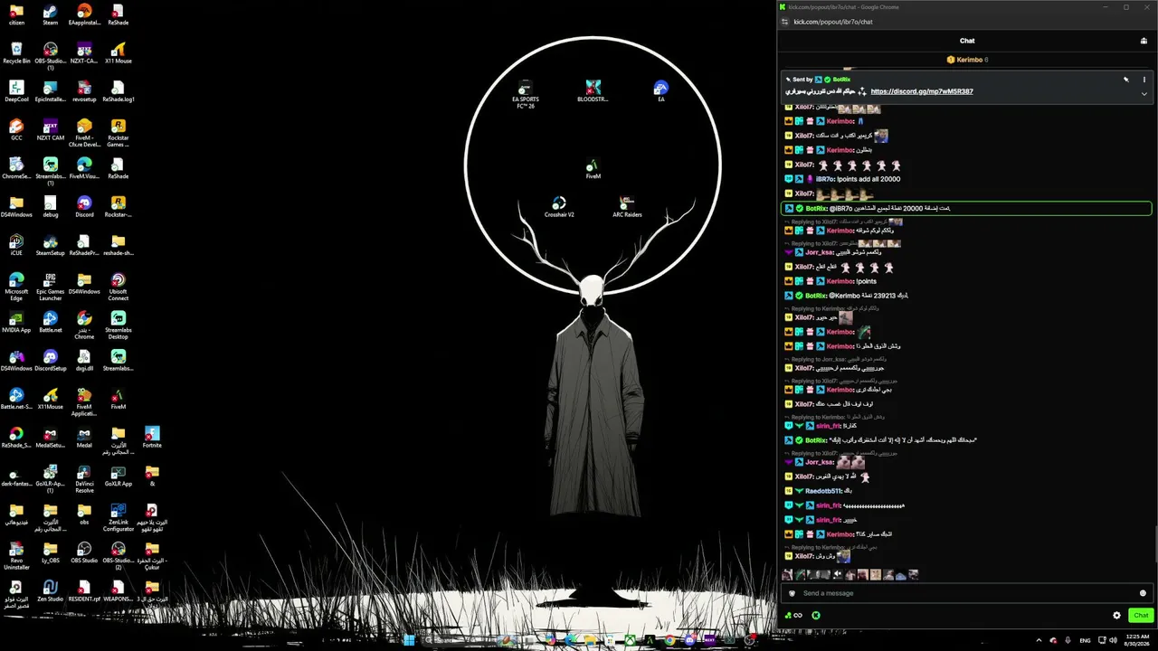This screenshot has width=1158, height=651.
Task: Click the taskbar volume speaker icon
Action: pos(1112,640)
